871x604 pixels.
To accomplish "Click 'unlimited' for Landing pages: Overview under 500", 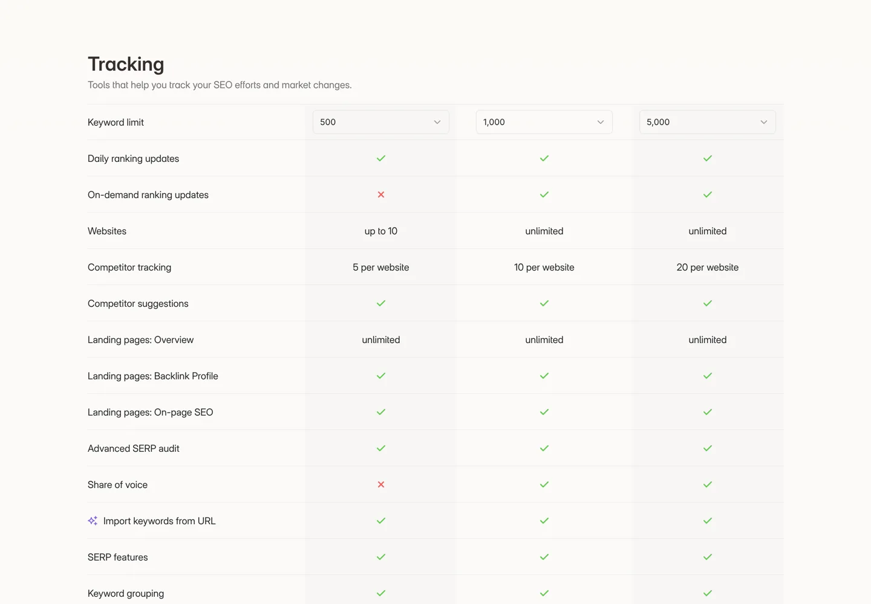I will [x=381, y=339].
